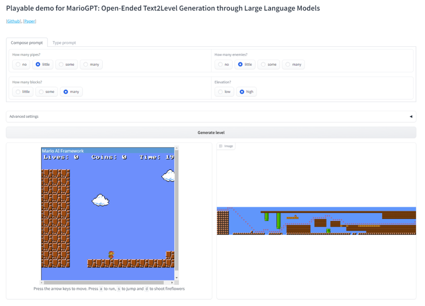Click the arrow keys instruction text
The width and height of the screenshot is (425, 306).
(x=109, y=289)
